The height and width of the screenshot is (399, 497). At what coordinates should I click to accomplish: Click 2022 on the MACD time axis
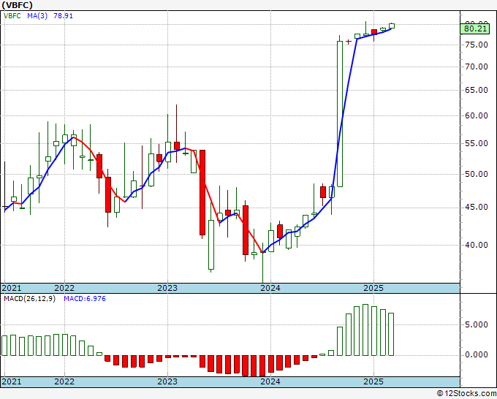(64, 381)
